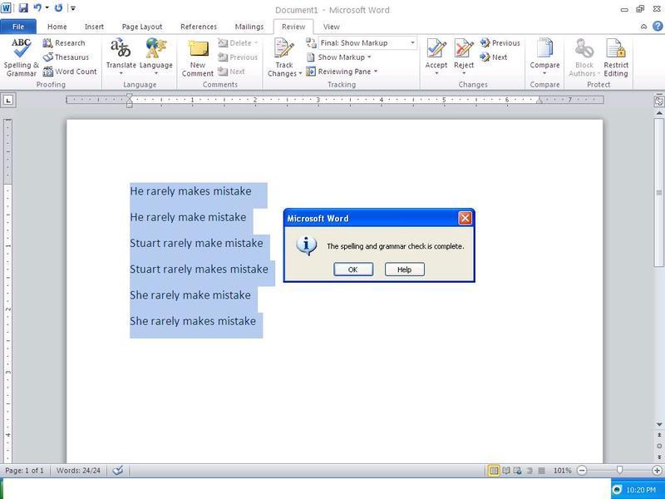Expand the Accept dropdown arrow
The image size is (665, 499).
pos(436,73)
